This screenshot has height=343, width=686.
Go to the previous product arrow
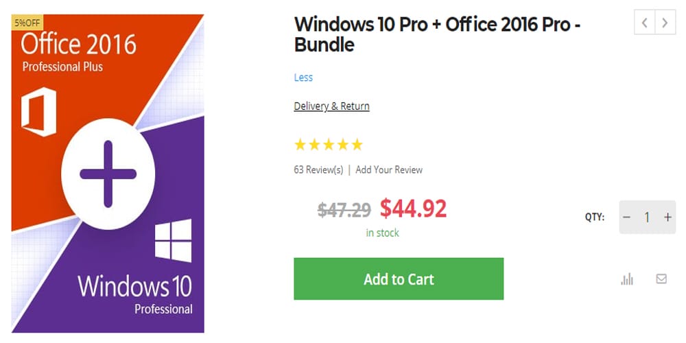point(645,23)
